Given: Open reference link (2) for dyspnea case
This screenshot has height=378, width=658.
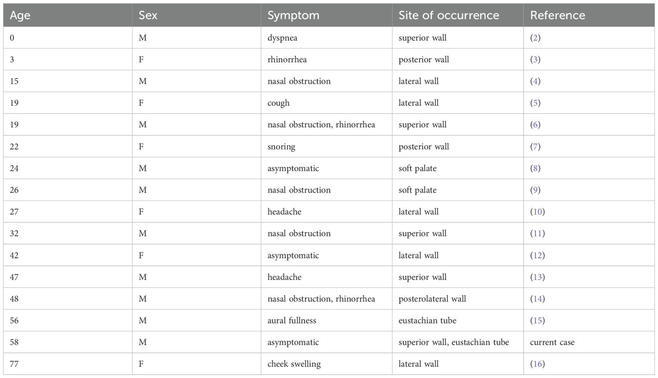Looking at the screenshot, I should tap(535, 38).
